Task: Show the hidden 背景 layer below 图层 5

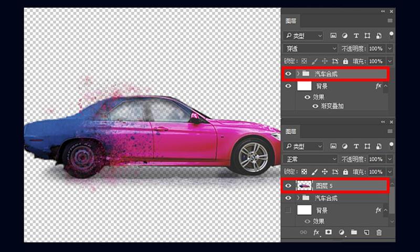Action: coord(288,210)
